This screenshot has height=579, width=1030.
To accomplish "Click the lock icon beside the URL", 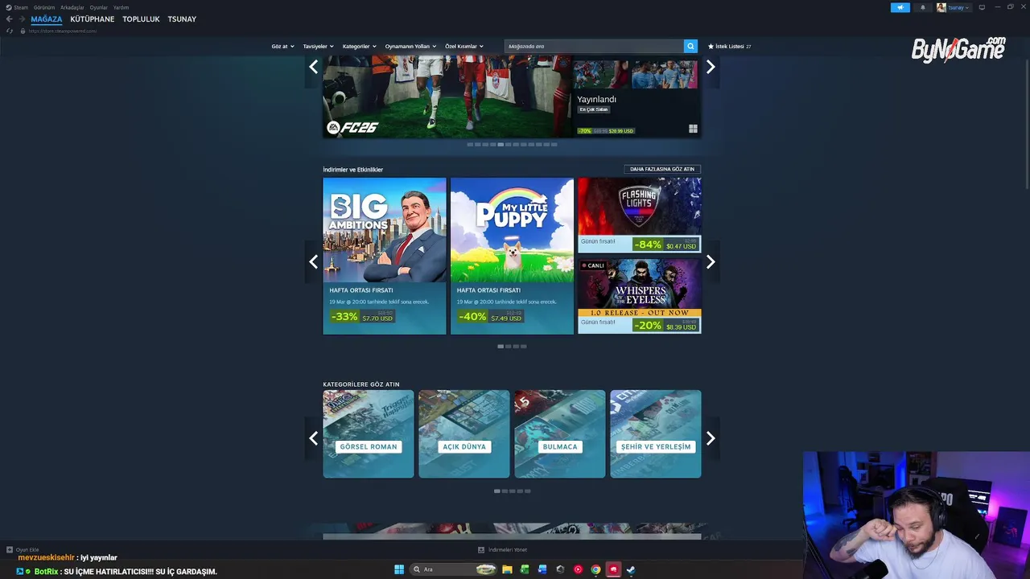I will coord(23,31).
